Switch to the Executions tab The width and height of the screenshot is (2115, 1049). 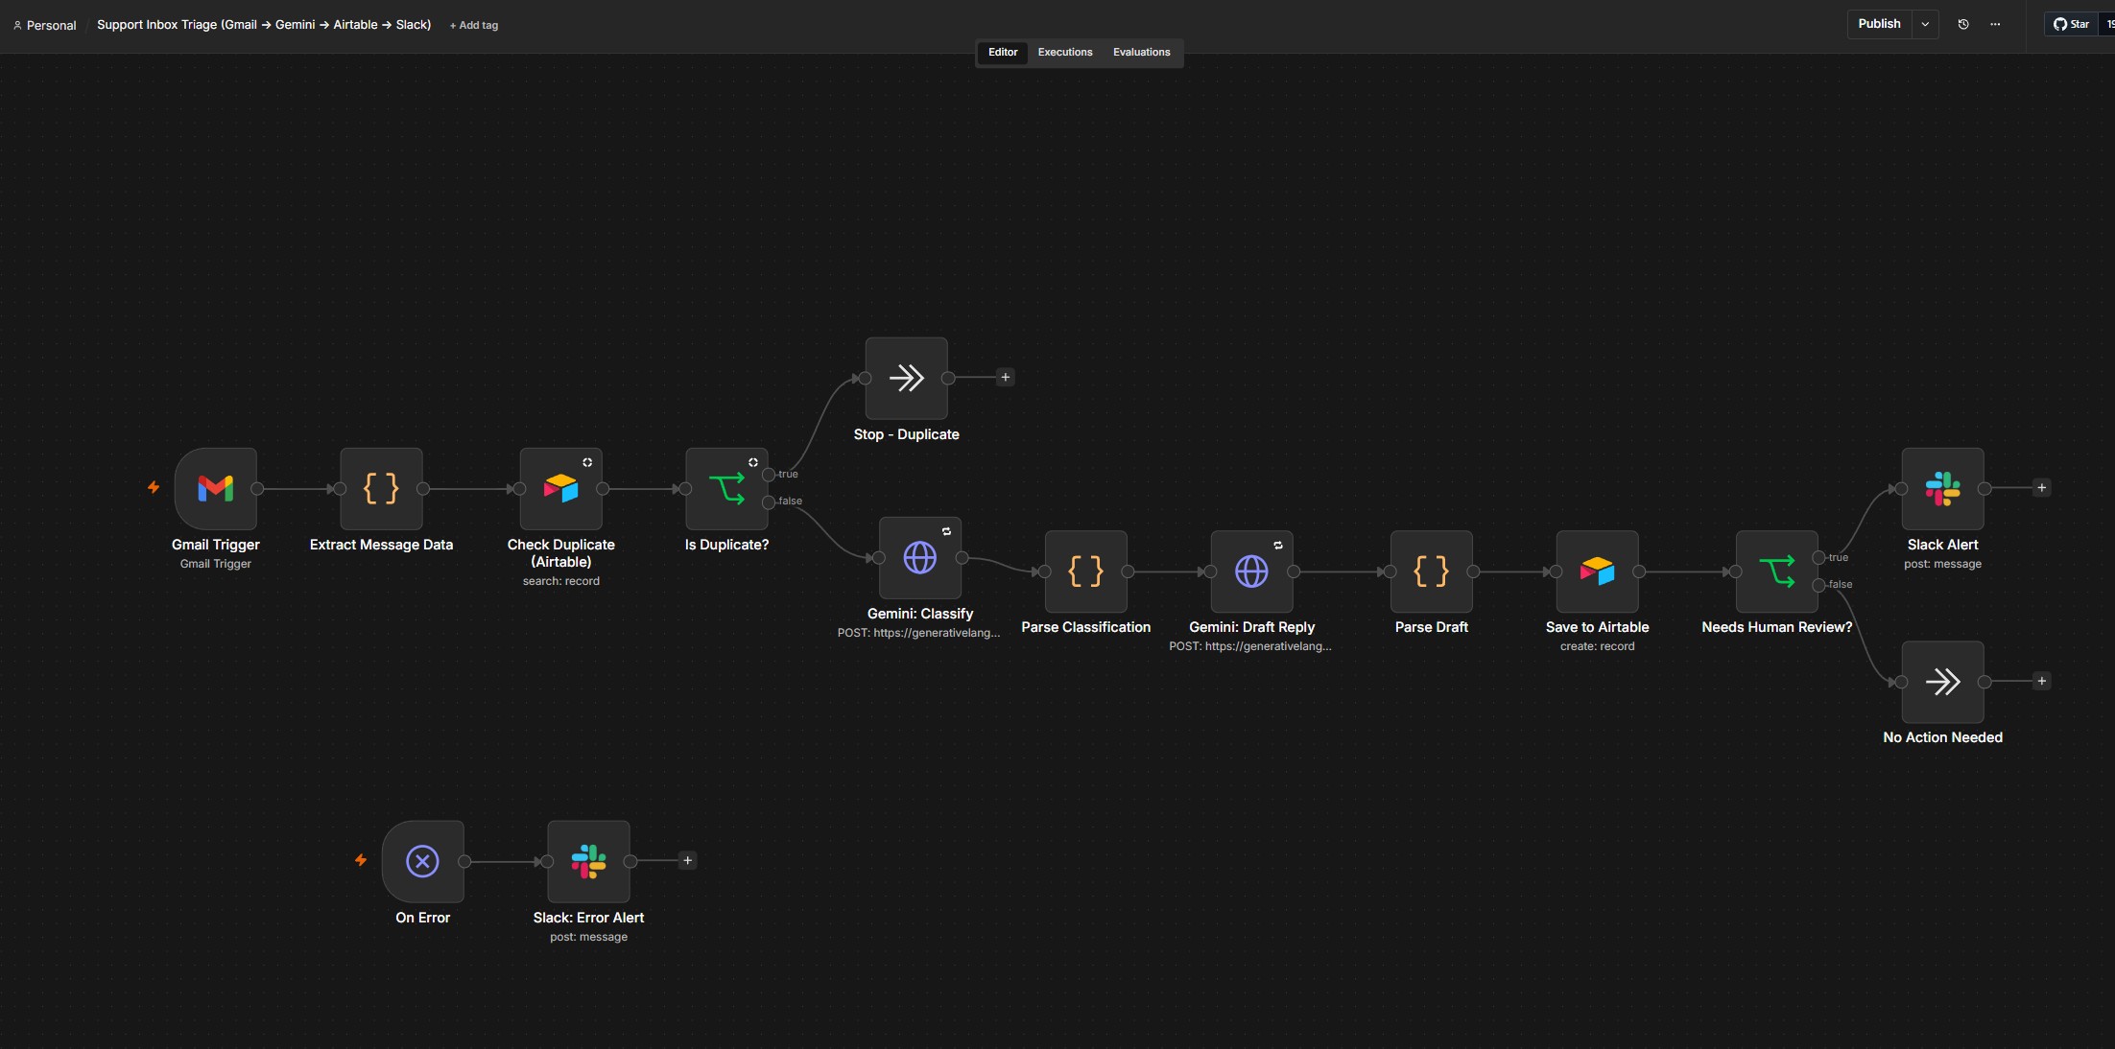(x=1065, y=52)
